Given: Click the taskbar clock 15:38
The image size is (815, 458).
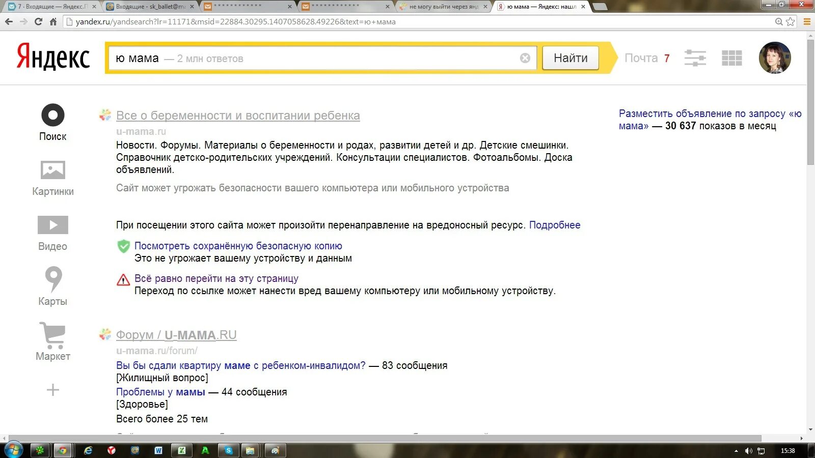Looking at the screenshot, I should pyautogui.click(x=787, y=451).
